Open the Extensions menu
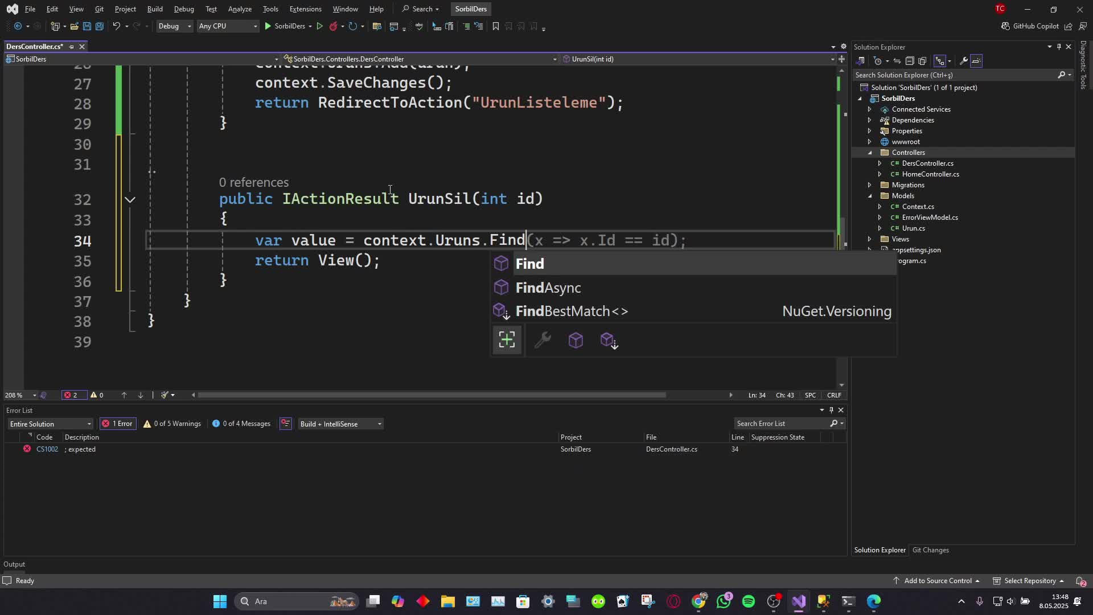Viewport: 1093px width, 615px height. (x=305, y=9)
